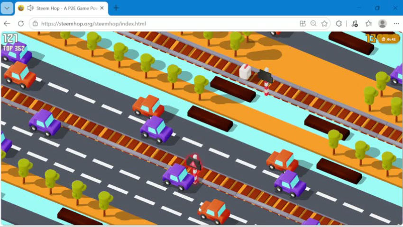Maximize or restore the browser window
This screenshot has height=227, width=403.
coord(377,8)
